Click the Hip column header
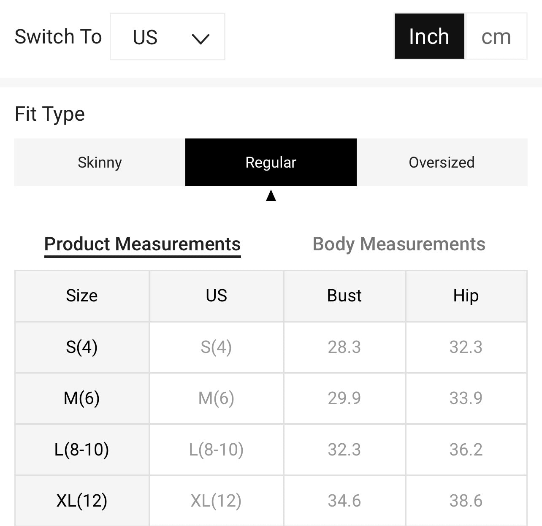 (466, 296)
